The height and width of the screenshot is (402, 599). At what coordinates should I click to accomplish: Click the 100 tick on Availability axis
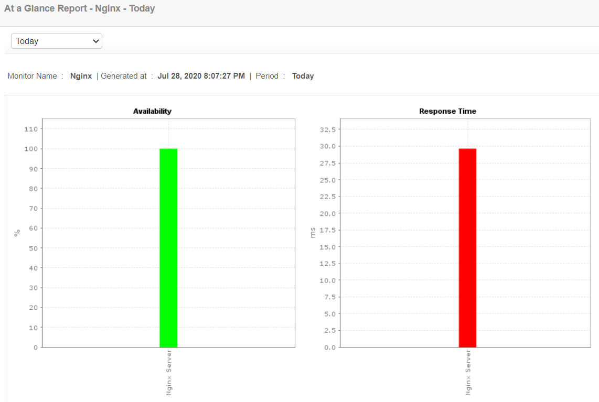click(x=31, y=149)
